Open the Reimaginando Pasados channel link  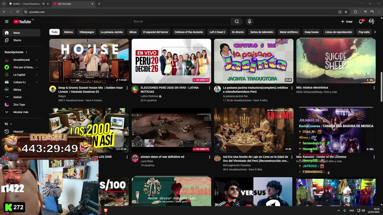click(237, 165)
